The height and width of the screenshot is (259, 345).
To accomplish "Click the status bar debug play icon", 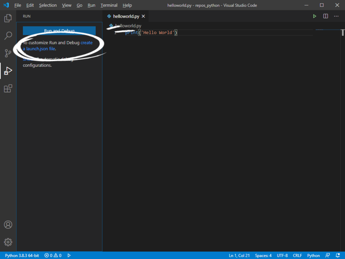I will coord(69,255).
